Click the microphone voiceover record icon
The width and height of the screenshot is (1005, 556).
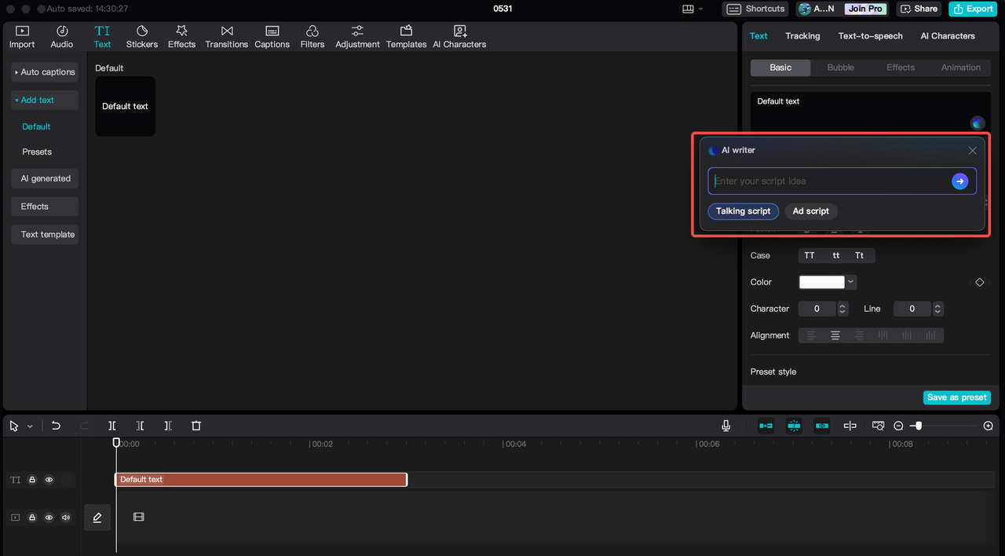coord(726,426)
